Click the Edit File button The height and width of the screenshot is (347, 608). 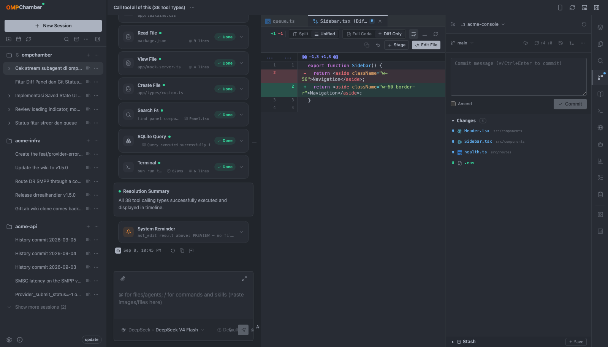coord(426,45)
